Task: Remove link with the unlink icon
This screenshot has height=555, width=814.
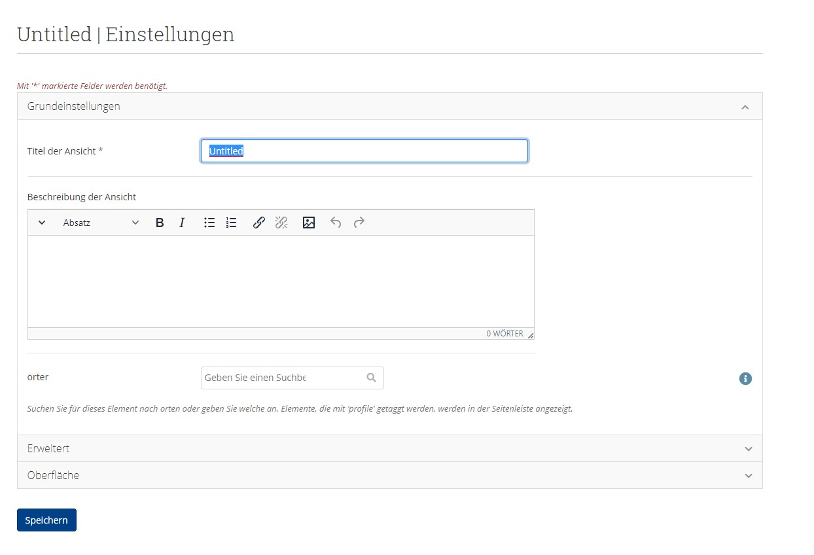Action: 281,223
